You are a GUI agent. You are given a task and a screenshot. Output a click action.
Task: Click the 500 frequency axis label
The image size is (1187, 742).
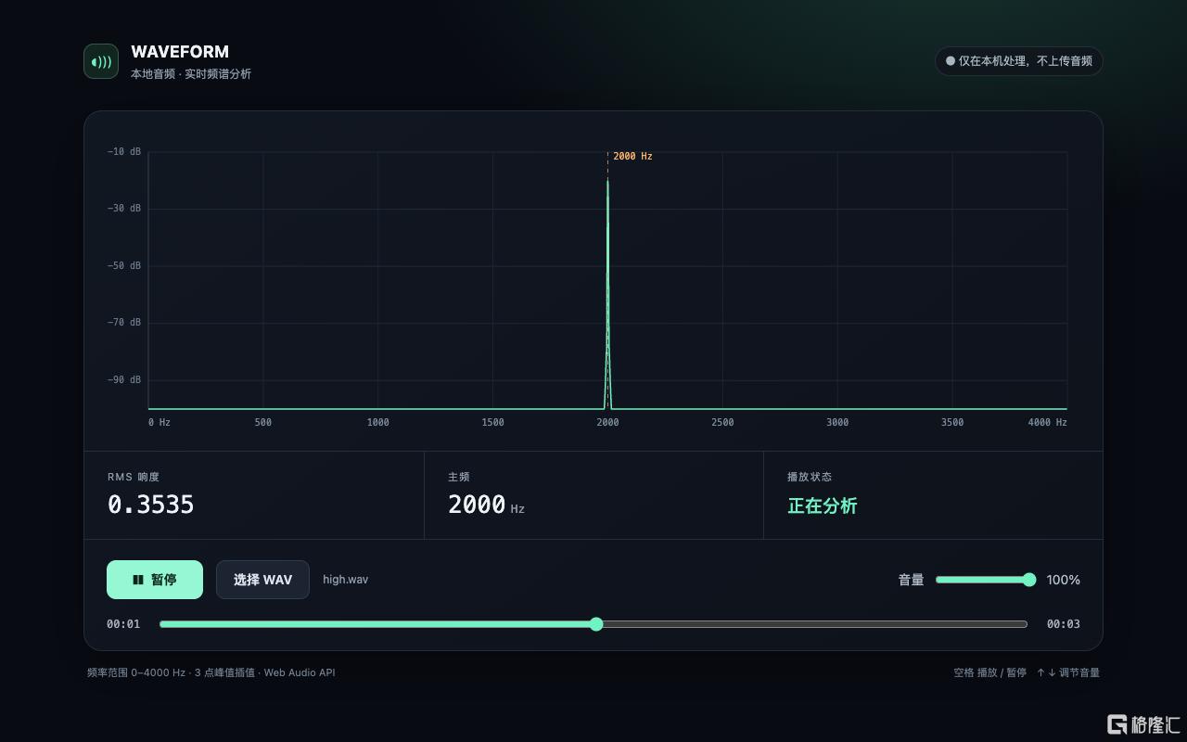pos(263,422)
